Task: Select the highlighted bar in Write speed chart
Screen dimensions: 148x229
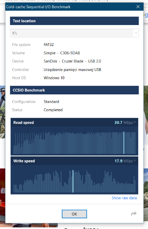Action: pyautogui.click(x=73, y=181)
